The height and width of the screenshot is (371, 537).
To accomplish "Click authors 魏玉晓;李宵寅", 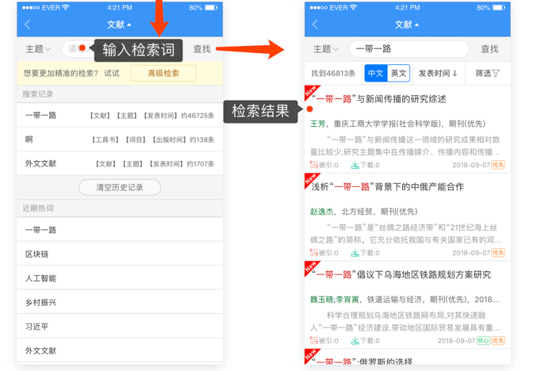I will pos(334,300).
